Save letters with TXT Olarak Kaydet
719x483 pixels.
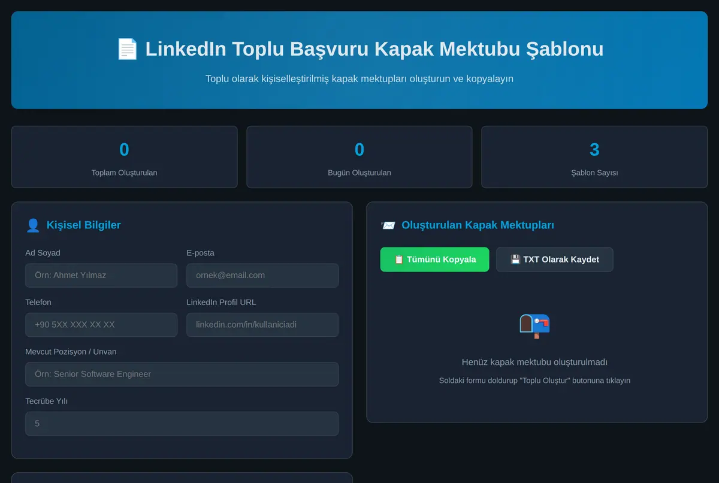[x=554, y=259]
